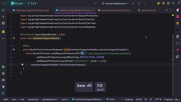Open the bookmarks red icon in right sidebar
181x102 pixels.
click(178, 17)
